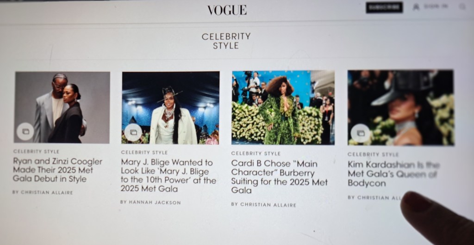Click the user profile icon beside Sign In
Viewport: 474px width, 245px height.
click(416, 7)
